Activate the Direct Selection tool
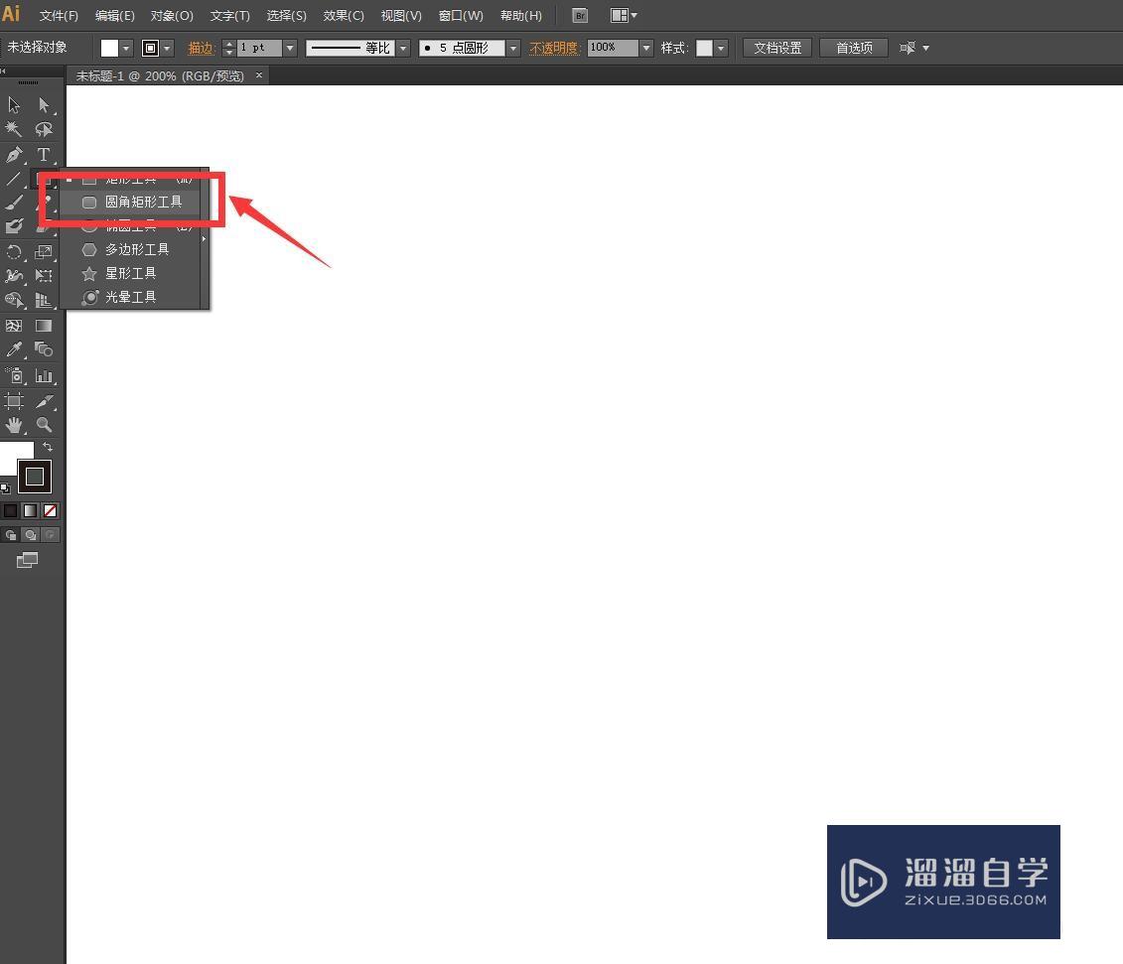Viewport: 1123px width, 964px height. pyautogui.click(x=44, y=104)
